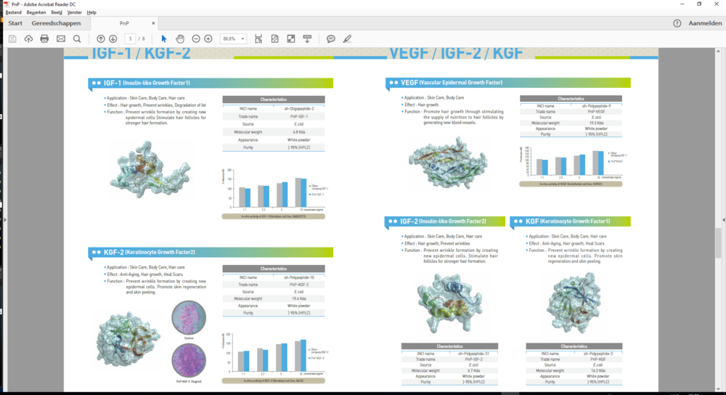Screen dimensions: 726x395
Task: Expand the left navigation pane arrow
Action: 5,220
